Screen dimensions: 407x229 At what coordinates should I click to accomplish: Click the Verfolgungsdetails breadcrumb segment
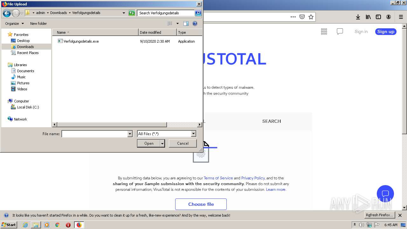86,13
